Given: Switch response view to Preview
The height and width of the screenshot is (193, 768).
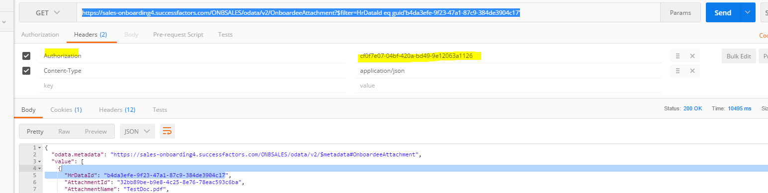Looking at the screenshot, I should point(96,131).
